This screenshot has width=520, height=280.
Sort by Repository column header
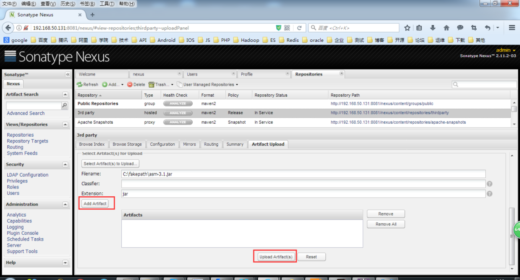click(x=108, y=95)
